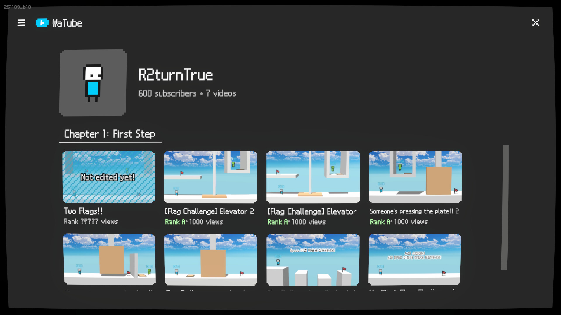Image resolution: width=561 pixels, height=315 pixels.
Task: Open the bottom-left unwatched video thumbnail
Action: point(109,260)
